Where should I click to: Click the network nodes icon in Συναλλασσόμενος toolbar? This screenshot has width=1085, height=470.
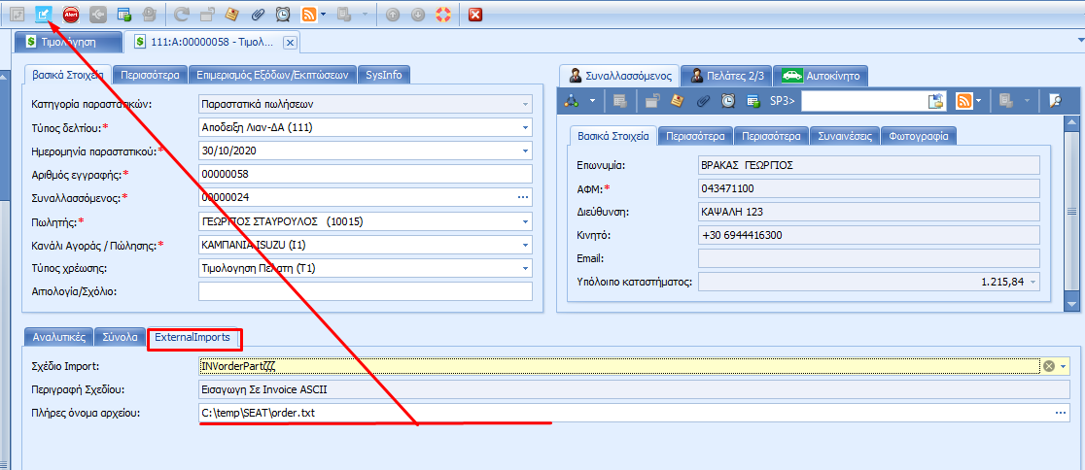(573, 101)
